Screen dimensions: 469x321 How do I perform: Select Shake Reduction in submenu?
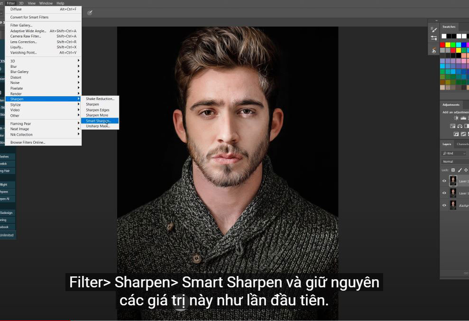coord(100,99)
